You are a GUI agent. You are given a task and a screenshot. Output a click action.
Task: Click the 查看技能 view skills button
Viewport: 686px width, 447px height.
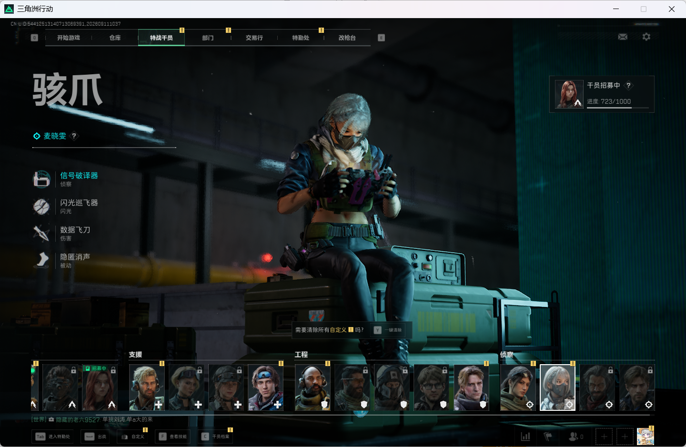click(x=173, y=437)
